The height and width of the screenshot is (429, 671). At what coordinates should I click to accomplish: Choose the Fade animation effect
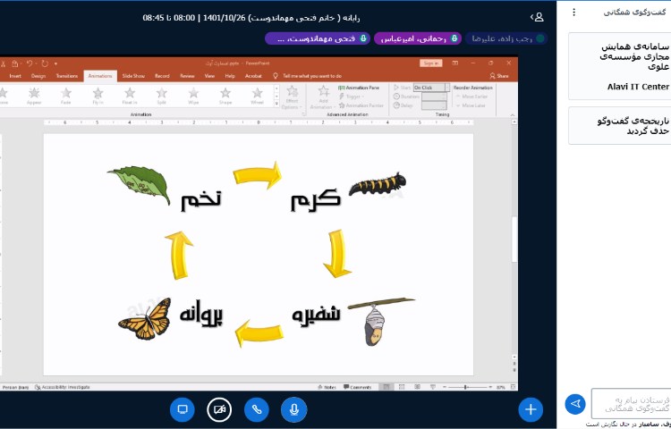(66, 96)
